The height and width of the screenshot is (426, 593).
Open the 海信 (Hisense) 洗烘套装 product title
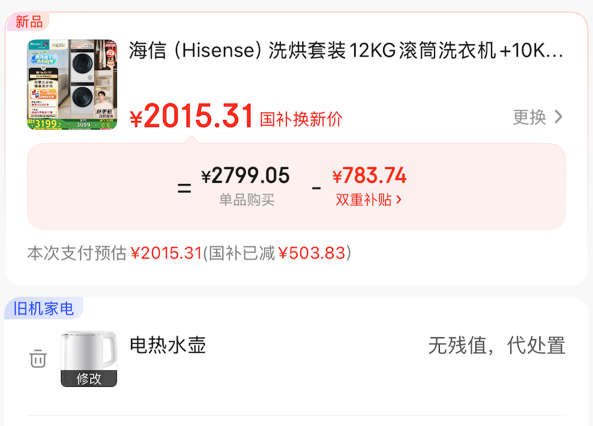point(346,51)
